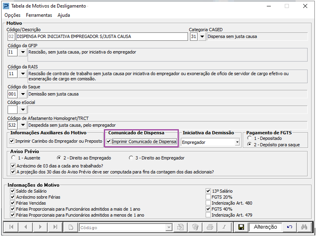This screenshot has width=316, height=237.
Task: Select Aviso Prévio 1 - Ausente
Action: [13, 158]
